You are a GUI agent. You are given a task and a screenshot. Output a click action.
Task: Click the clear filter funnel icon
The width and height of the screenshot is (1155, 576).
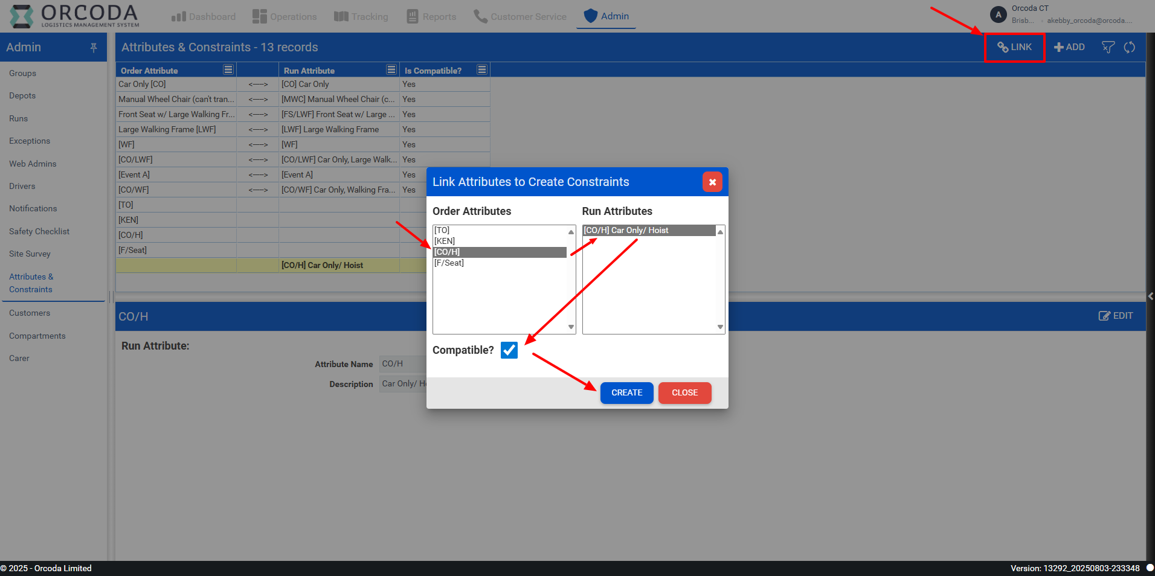point(1108,47)
